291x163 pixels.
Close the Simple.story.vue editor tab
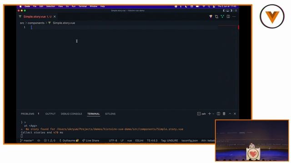[x=55, y=17]
